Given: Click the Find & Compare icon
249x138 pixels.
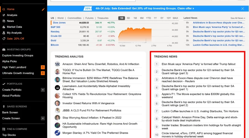Looking at the screenshot, I should click(x=4, y=129).
